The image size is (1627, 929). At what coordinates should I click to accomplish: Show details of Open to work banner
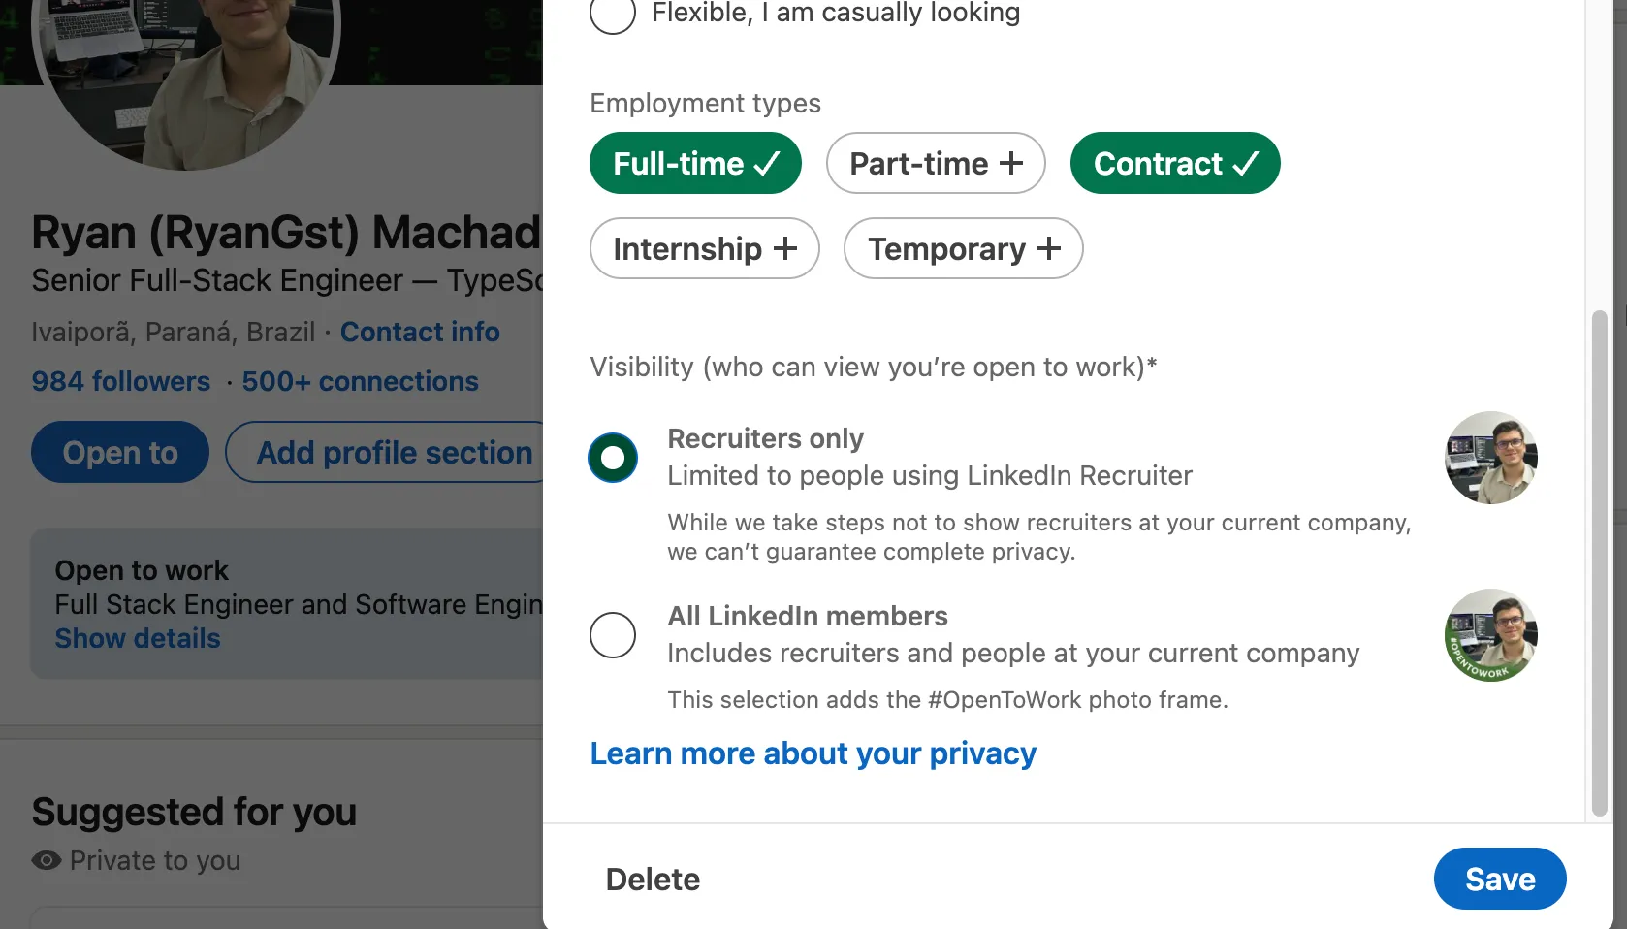(x=138, y=638)
